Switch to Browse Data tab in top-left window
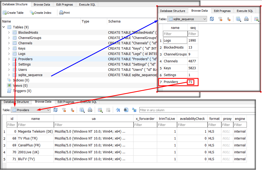Viewport: 262px width, 170px height. 42,5
